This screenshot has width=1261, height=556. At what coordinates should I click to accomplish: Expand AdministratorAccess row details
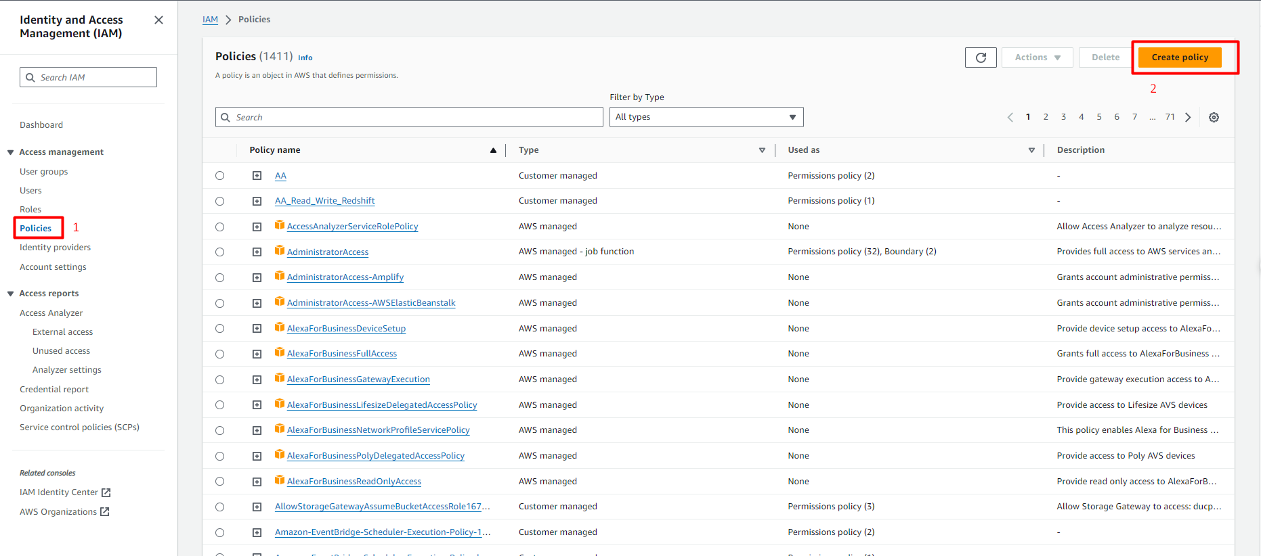257,252
